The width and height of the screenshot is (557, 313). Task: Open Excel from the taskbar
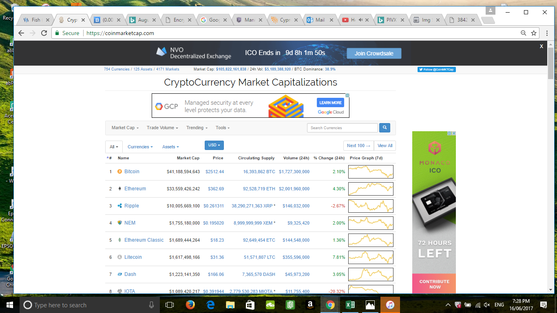350,305
